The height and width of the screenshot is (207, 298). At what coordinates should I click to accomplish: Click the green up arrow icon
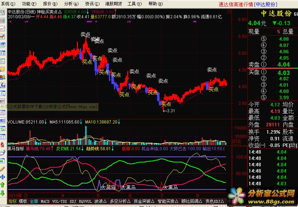click(x=2, y=185)
